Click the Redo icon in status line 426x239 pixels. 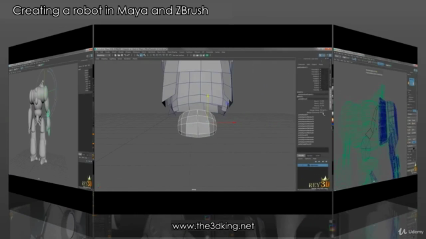coord(128,55)
